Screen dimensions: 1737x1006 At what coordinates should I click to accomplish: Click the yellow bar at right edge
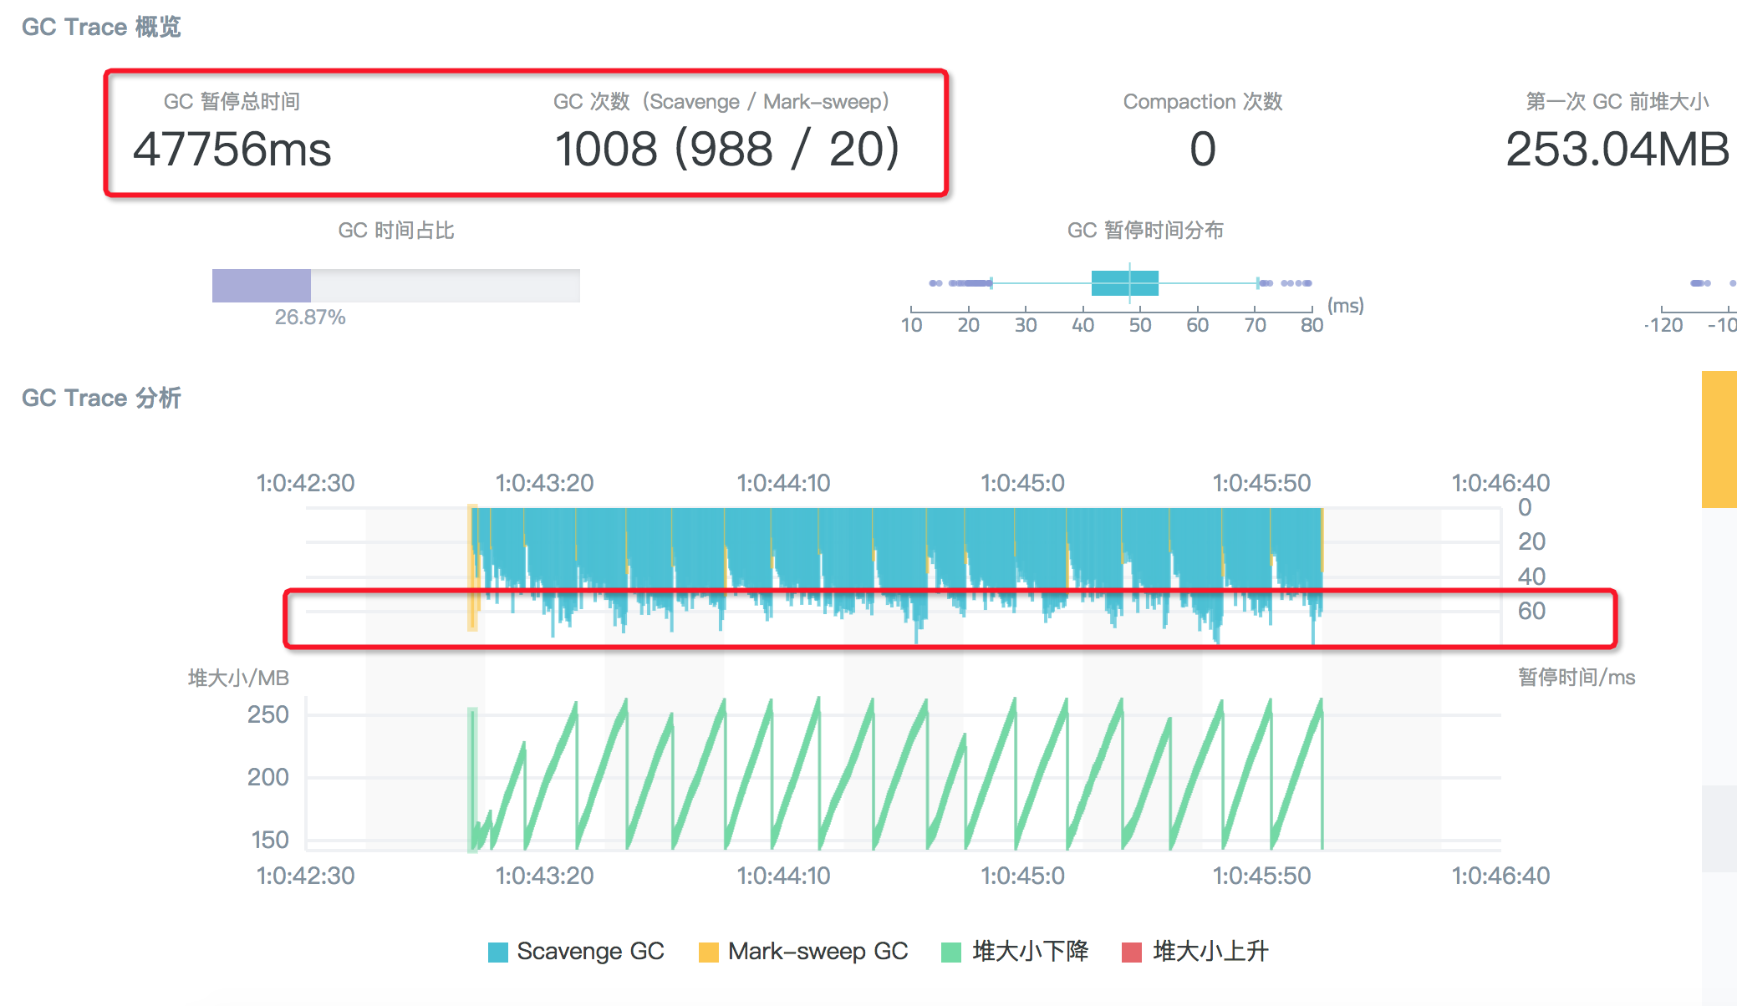click(x=1719, y=439)
